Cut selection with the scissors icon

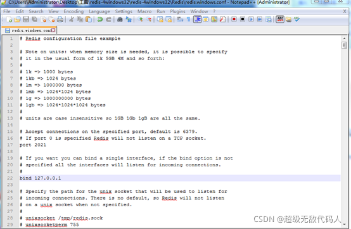(72, 20)
